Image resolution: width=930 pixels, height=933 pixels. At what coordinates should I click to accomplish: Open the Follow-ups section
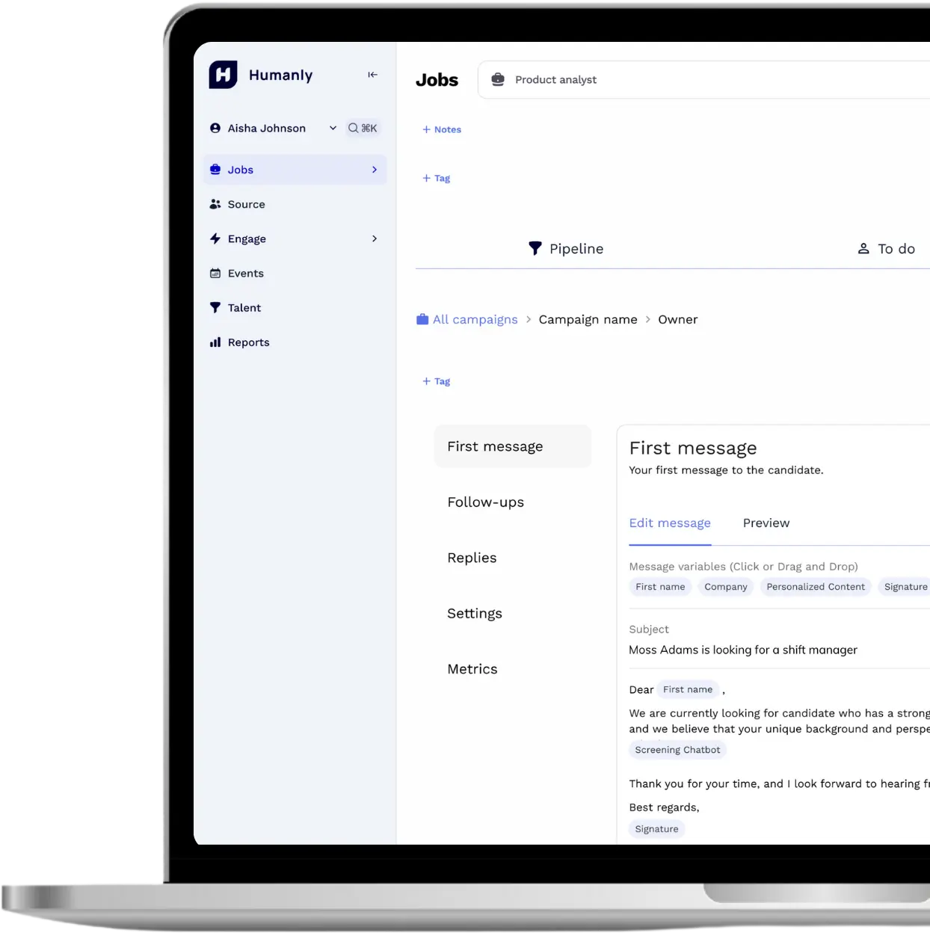pos(485,502)
